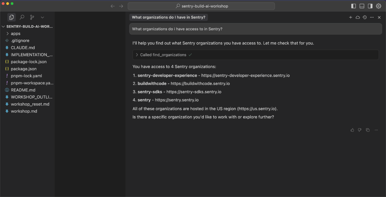Select the chat tab titled What organizations

(x=169, y=17)
